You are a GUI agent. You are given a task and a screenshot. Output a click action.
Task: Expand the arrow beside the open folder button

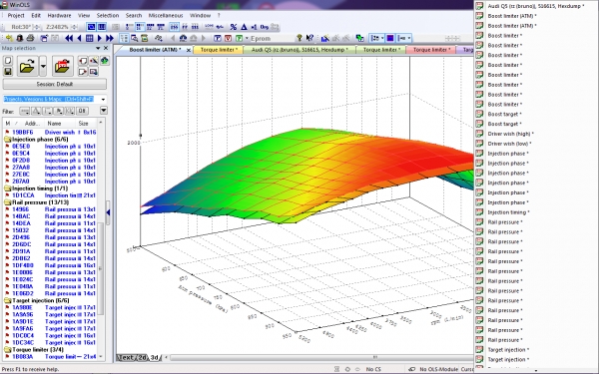[43, 66]
